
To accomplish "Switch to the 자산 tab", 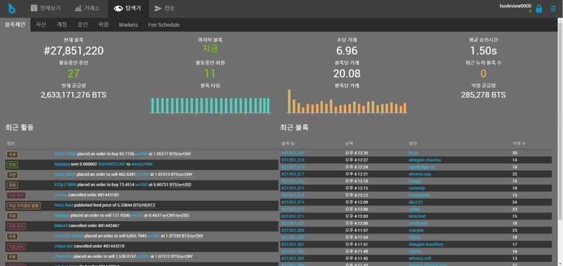I will (x=41, y=25).
